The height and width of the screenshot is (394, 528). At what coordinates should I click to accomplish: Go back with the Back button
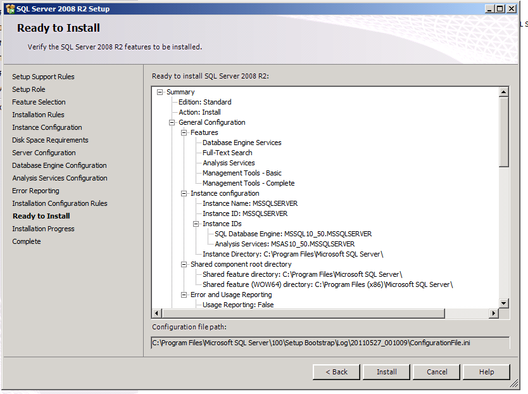(x=336, y=372)
